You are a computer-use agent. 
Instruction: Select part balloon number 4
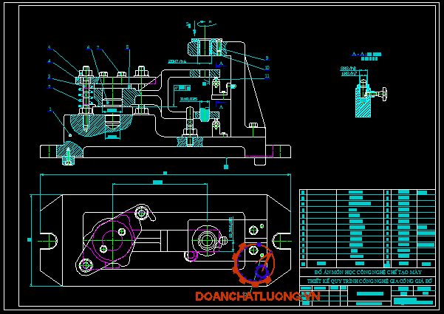49,61
